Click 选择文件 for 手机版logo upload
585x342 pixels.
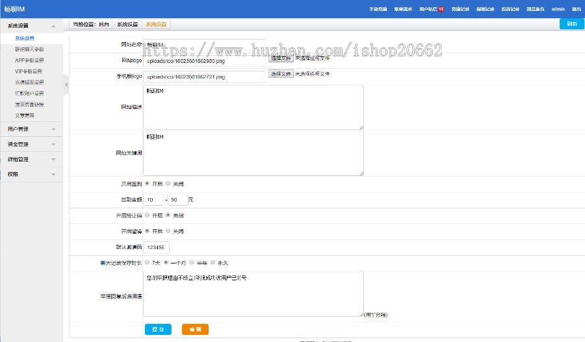(x=281, y=74)
